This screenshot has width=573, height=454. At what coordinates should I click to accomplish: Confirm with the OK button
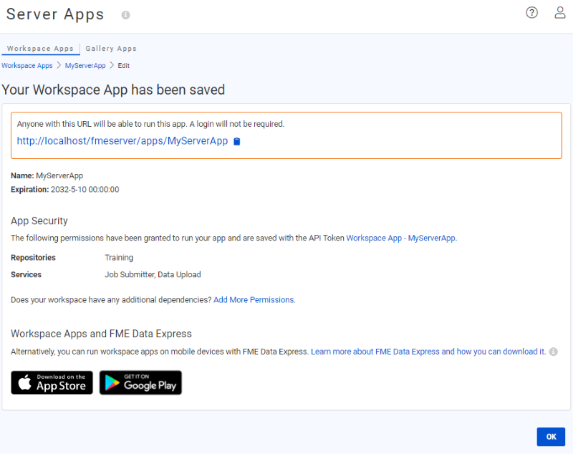(551, 437)
